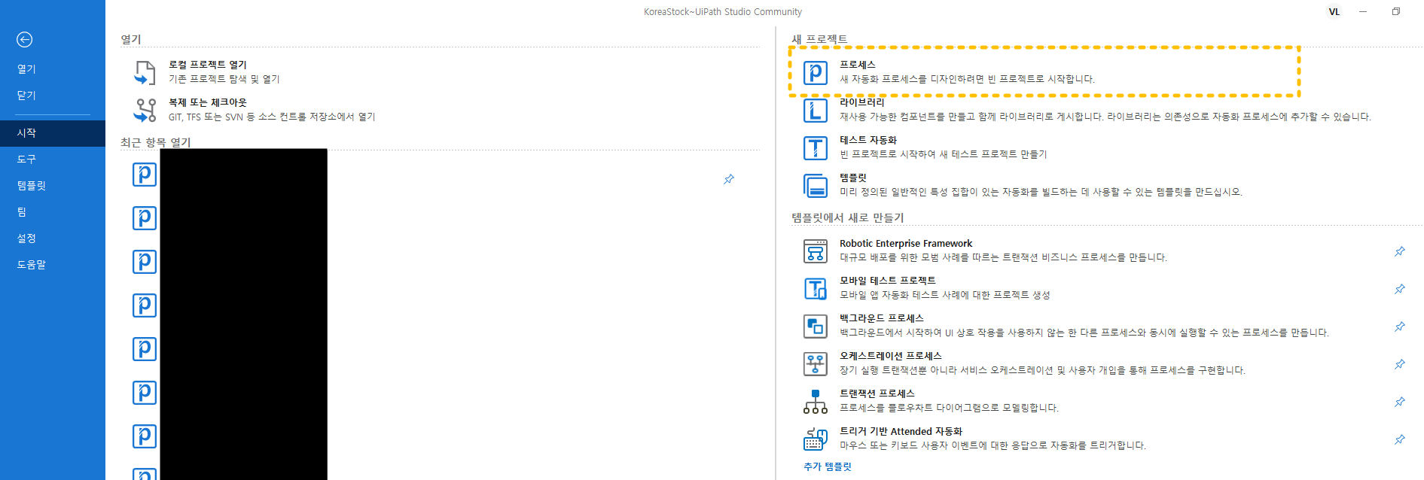1424x480 pixels.
Task: Start a new 프로세스 project via title
Action: coord(858,65)
